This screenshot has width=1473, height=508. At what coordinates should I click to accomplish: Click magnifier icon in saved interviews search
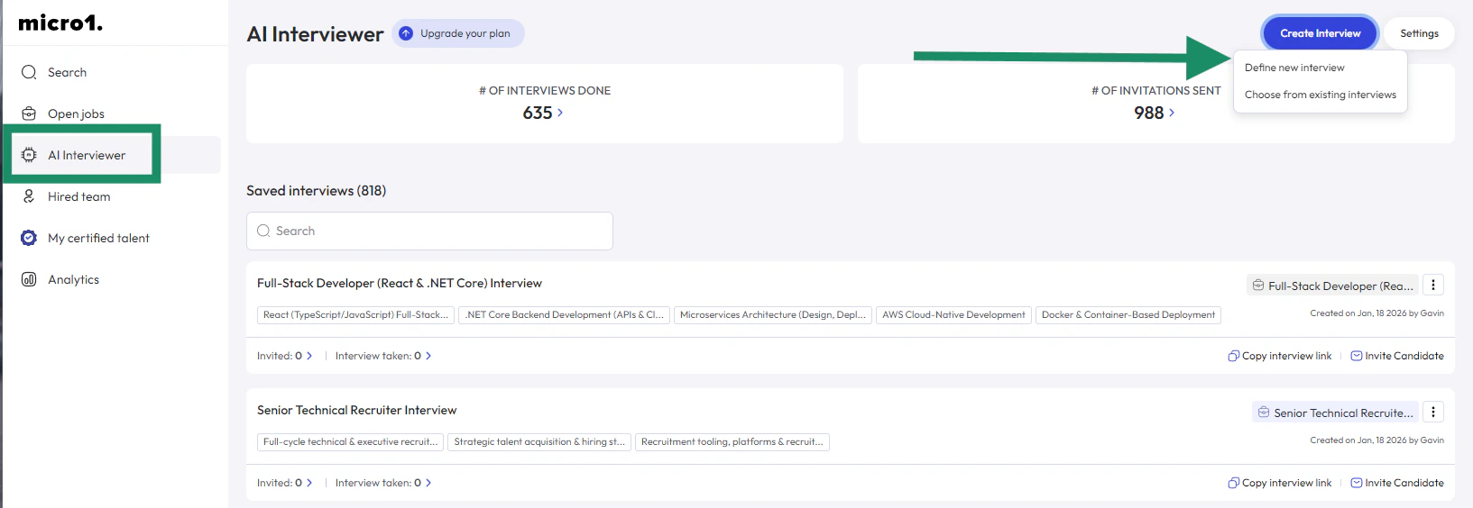click(x=263, y=231)
